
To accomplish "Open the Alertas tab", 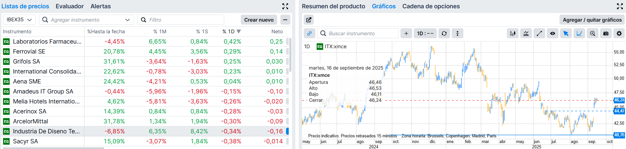I will coord(101,6).
